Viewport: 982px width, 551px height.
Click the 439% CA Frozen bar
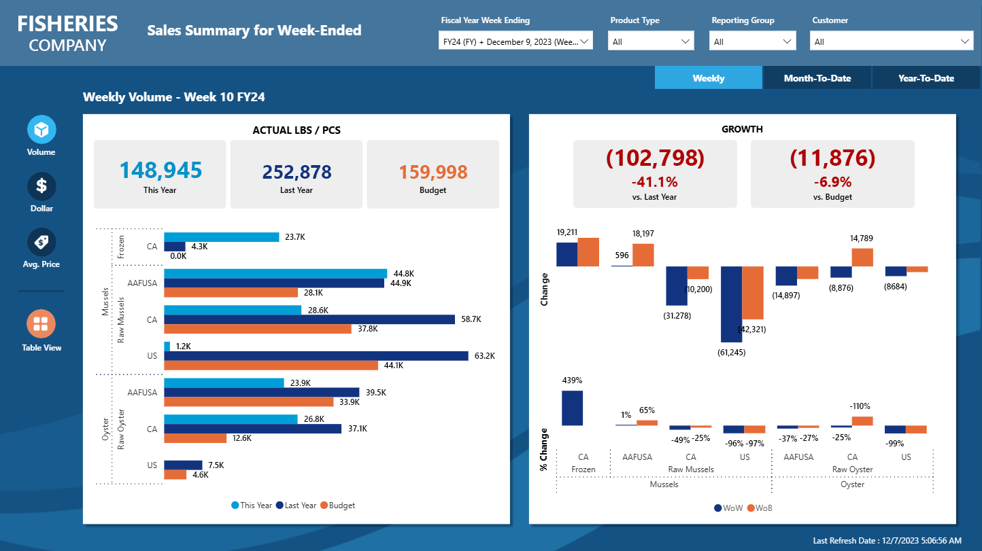[572, 408]
